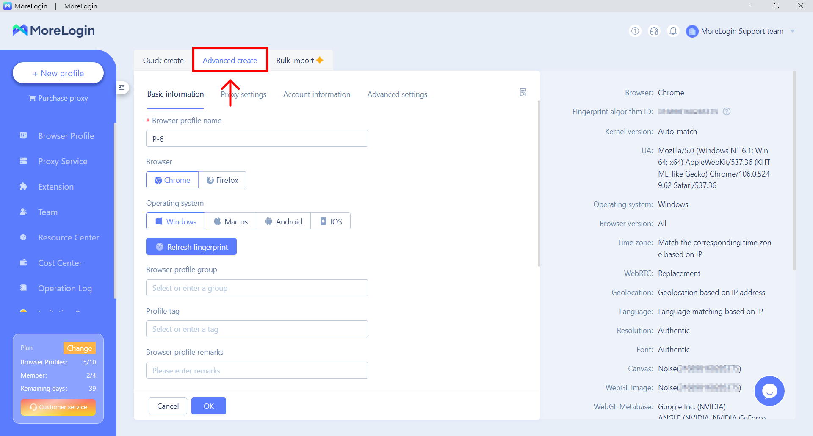Screen dimensions: 813x436
Task: Click the Browser Profile sidebar icon
Action: pos(23,135)
